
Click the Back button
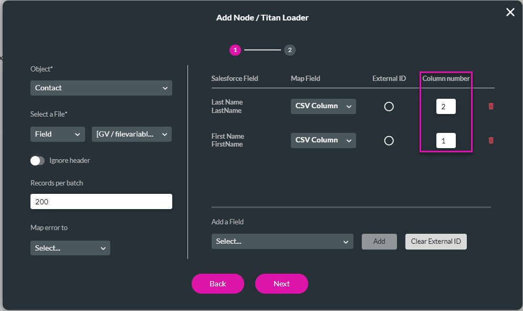point(217,284)
